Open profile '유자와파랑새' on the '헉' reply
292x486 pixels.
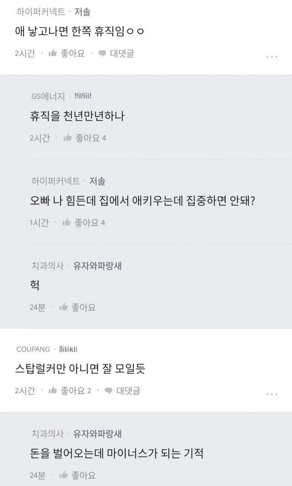[97, 266]
